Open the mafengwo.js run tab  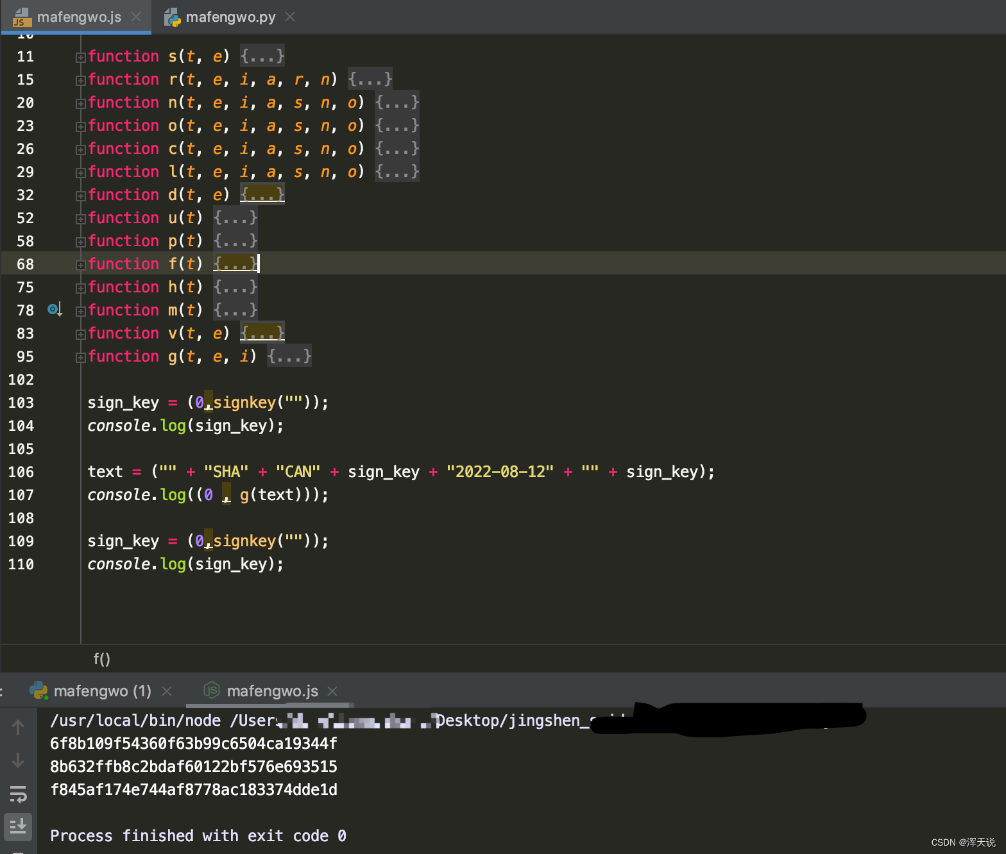(273, 691)
